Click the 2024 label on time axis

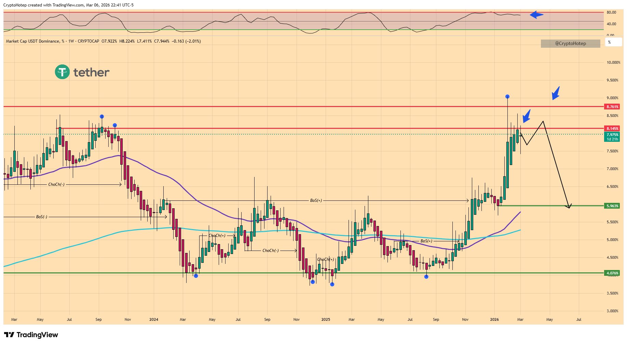click(x=154, y=319)
